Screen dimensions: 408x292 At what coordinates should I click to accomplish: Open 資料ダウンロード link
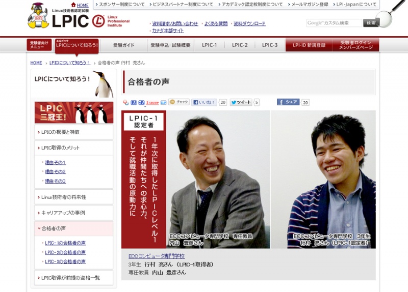pyautogui.click(x=249, y=23)
